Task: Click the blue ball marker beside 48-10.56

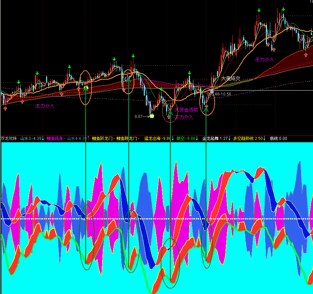Action: [212, 92]
